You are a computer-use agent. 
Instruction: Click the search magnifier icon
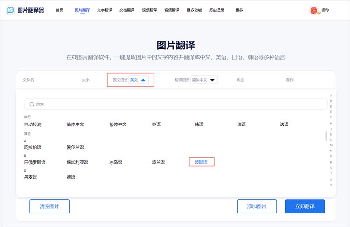(x=32, y=104)
